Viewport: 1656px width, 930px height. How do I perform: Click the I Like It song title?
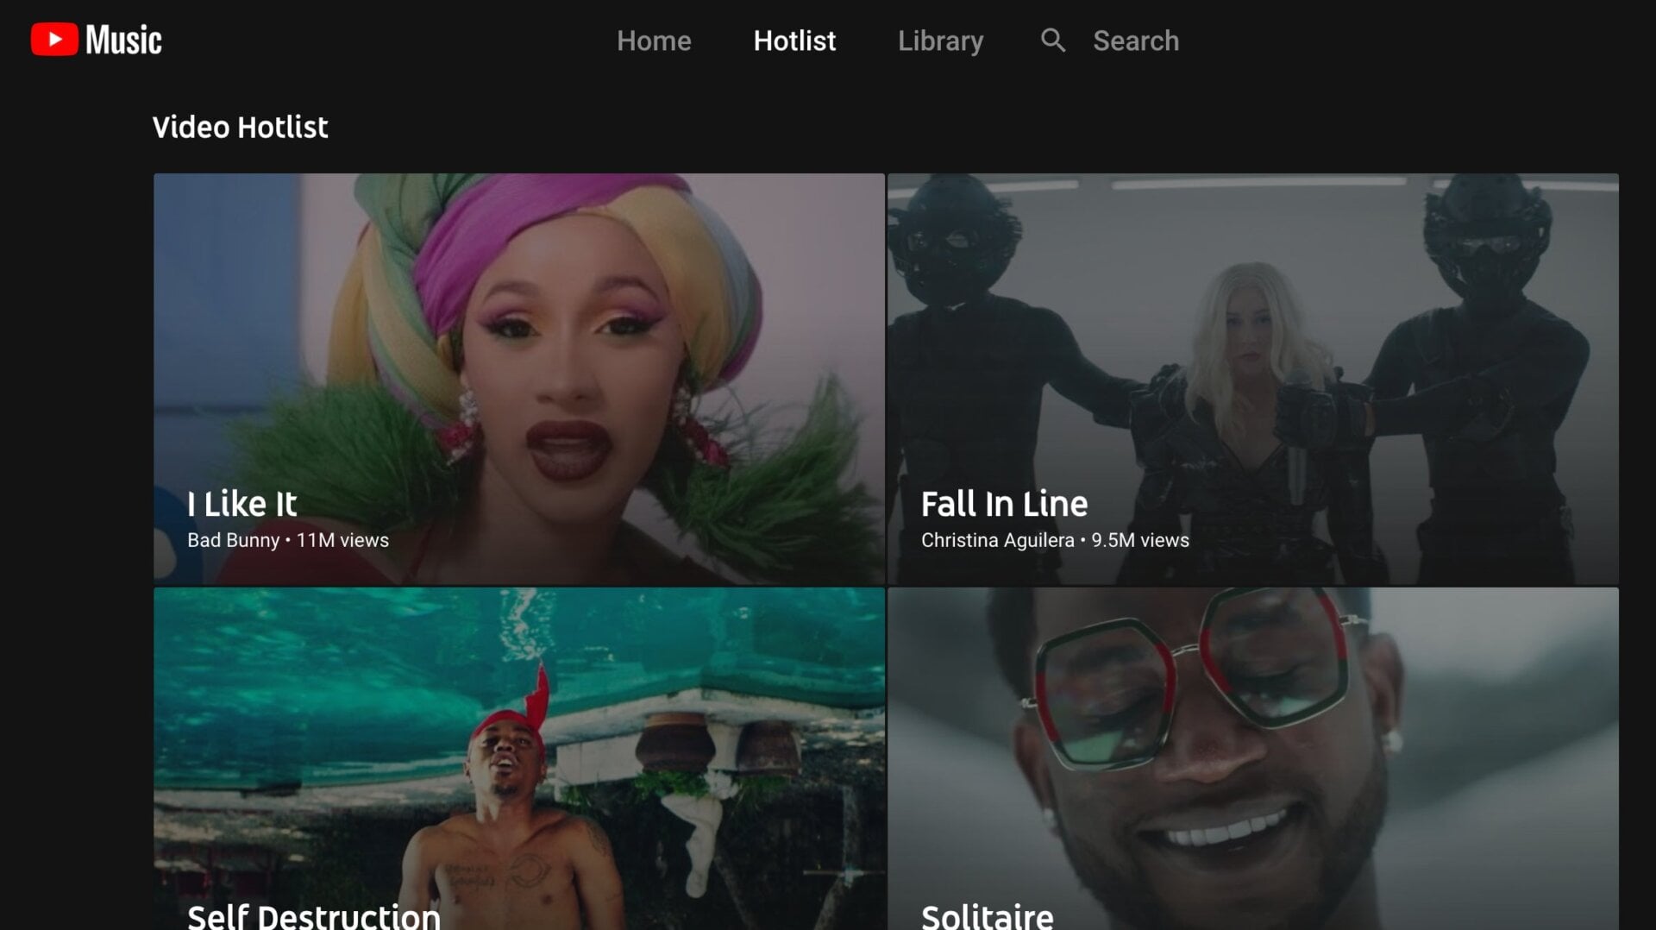(x=241, y=504)
